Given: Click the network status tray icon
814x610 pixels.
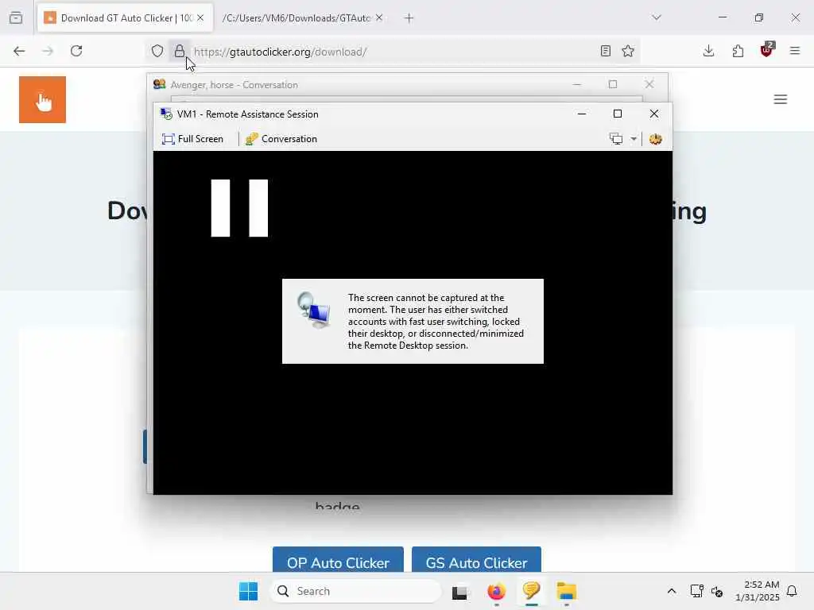Looking at the screenshot, I should click(696, 591).
